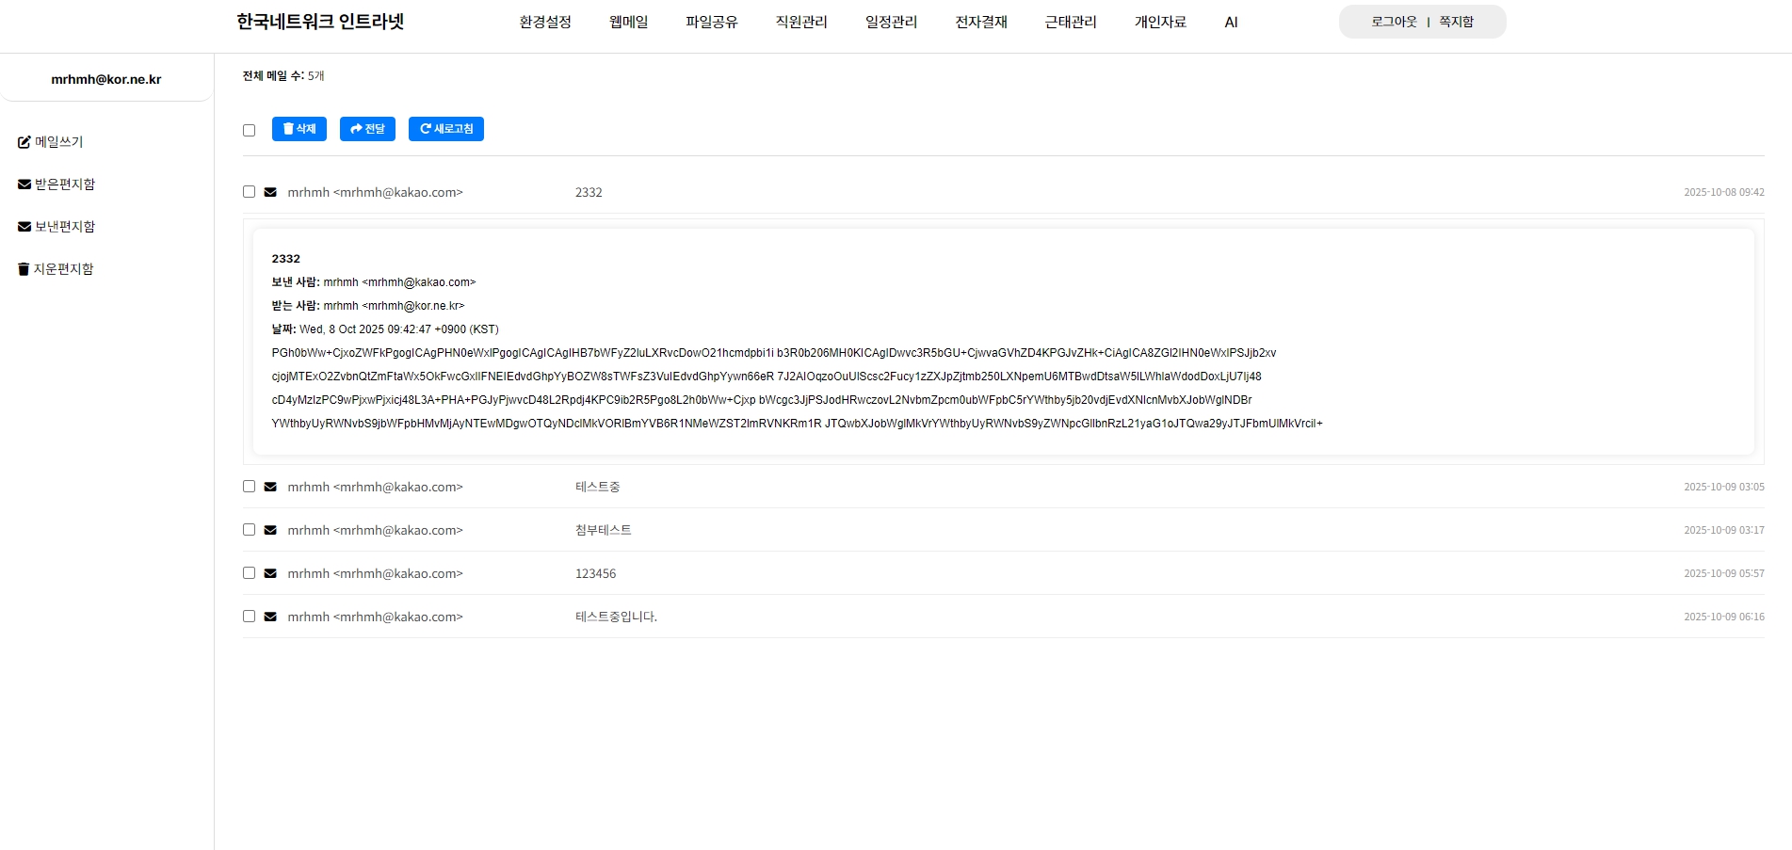
Task: Switch to the 파일공유 menu
Action: point(711,22)
